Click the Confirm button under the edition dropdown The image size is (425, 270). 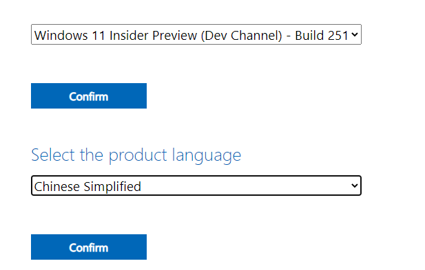pos(89,96)
